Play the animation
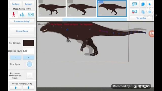Viewport: 162px width, 91px height. 150,4
